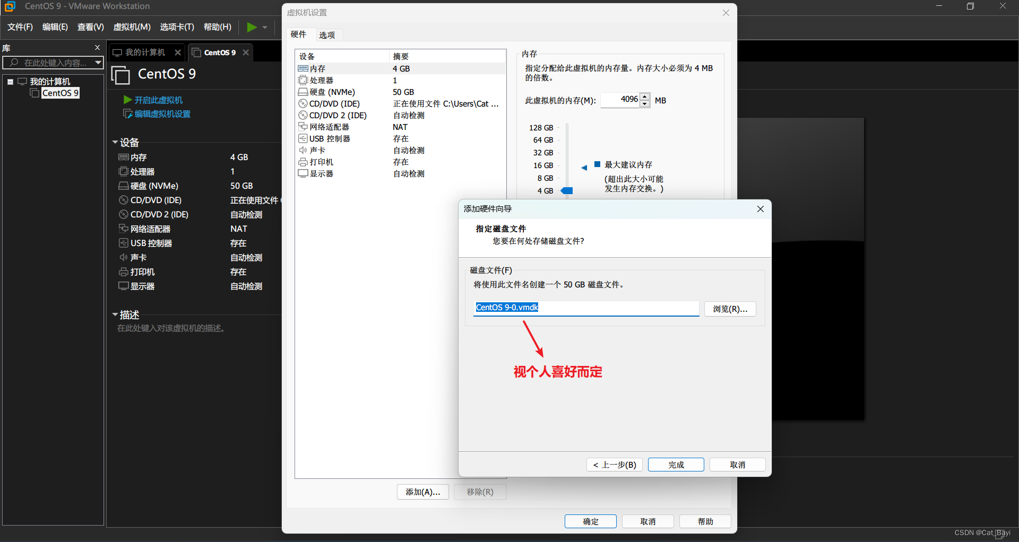Click 浏览(R)... button in wizard
This screenshot has width=1019, height=542.
tap(730, 309)
